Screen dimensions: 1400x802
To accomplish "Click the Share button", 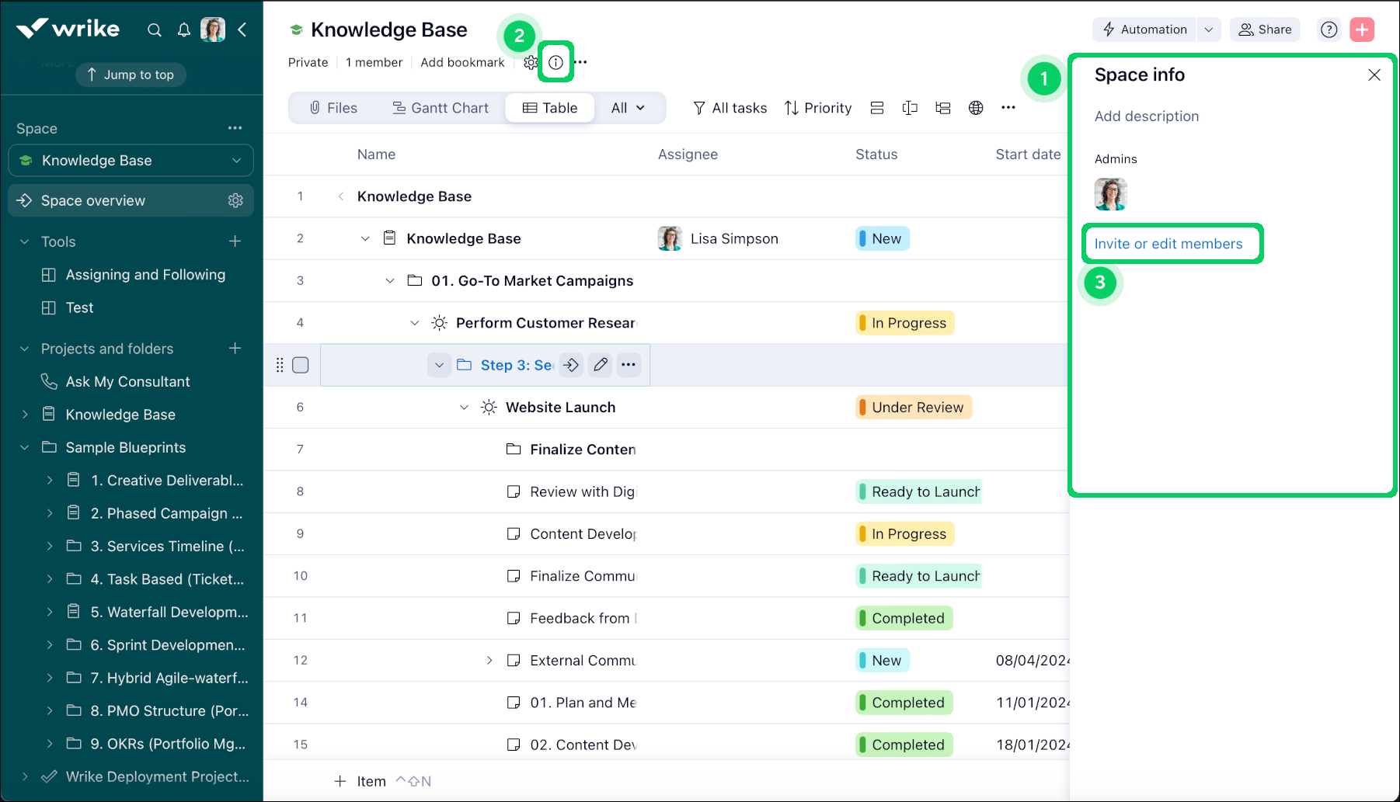I will [1265, 29].
